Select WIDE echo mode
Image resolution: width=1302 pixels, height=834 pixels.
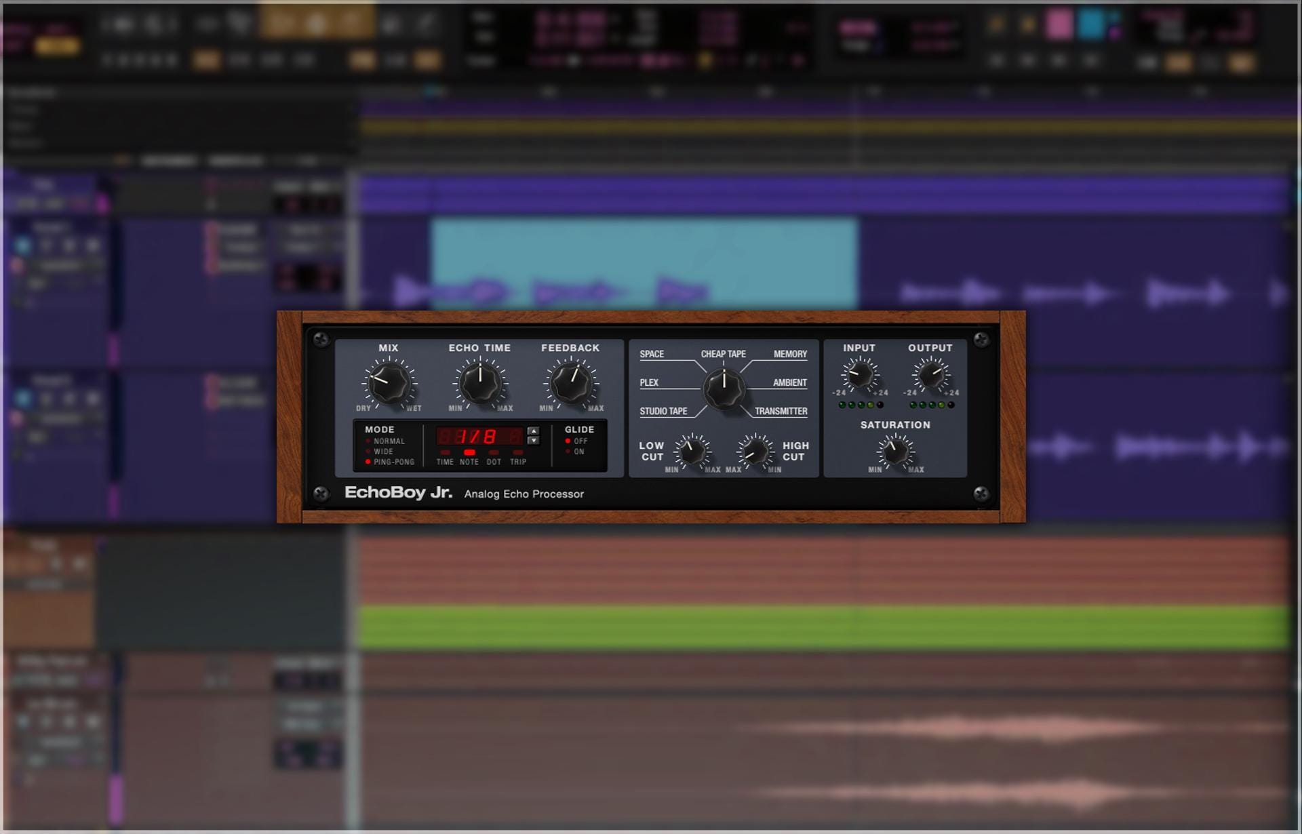380,451
